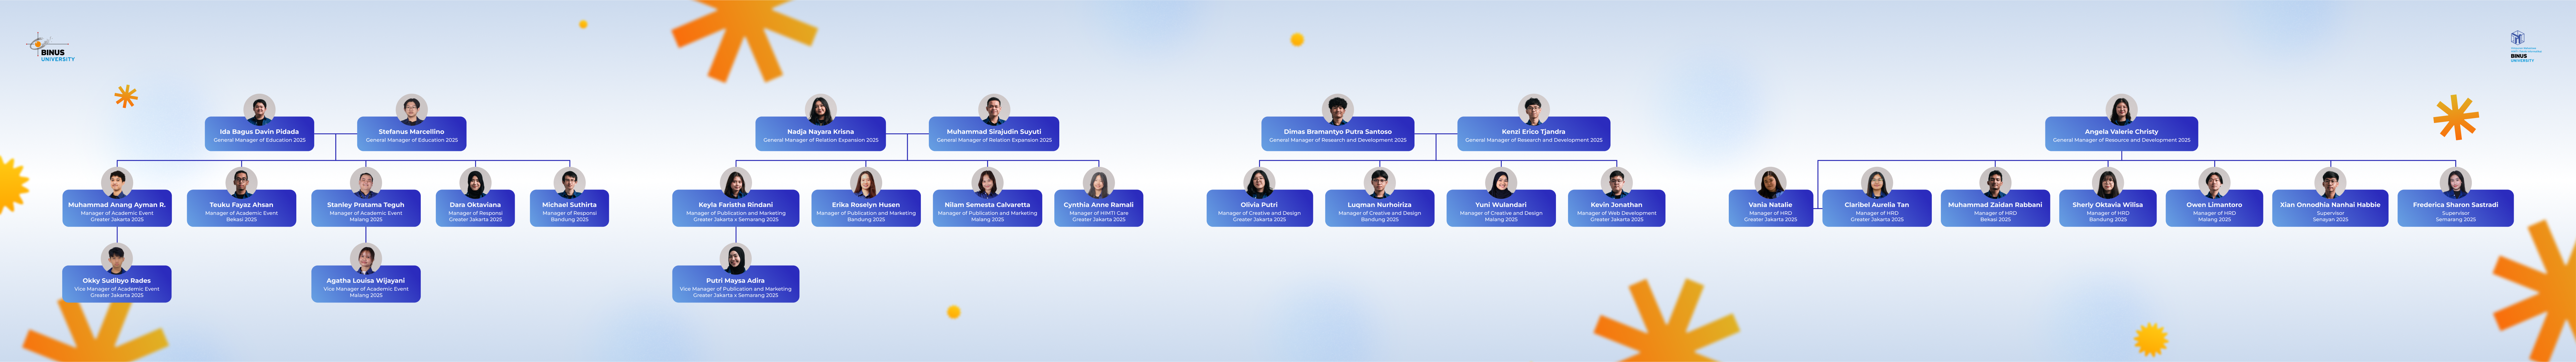Viewport: 2576px width, 362px height.
Task: Click Owen Limantoro's portrait photo
Action: 2214,182
